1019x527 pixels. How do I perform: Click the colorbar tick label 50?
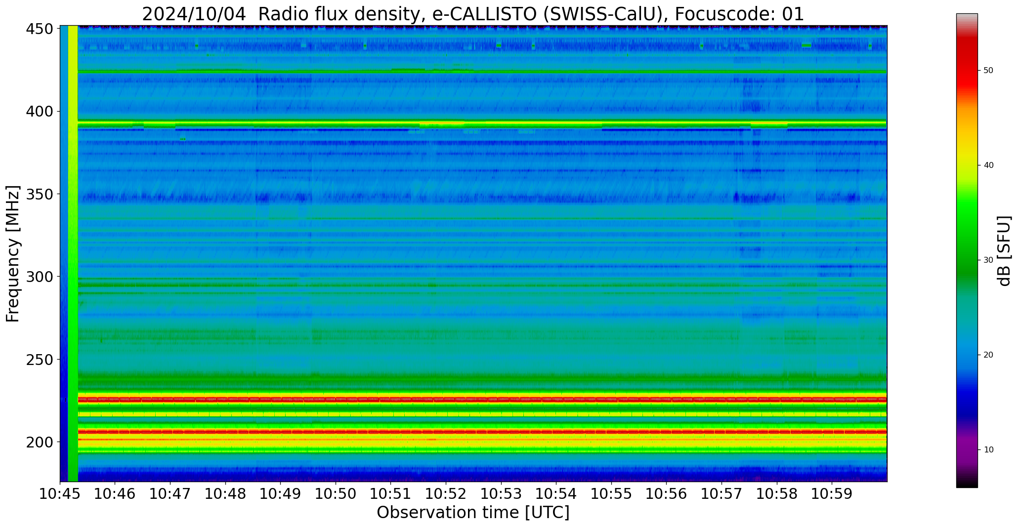tap(988, 71)
